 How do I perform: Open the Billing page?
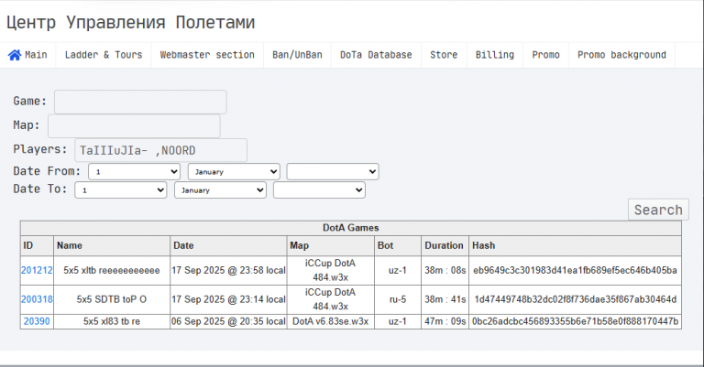click(x=495, y=55)
